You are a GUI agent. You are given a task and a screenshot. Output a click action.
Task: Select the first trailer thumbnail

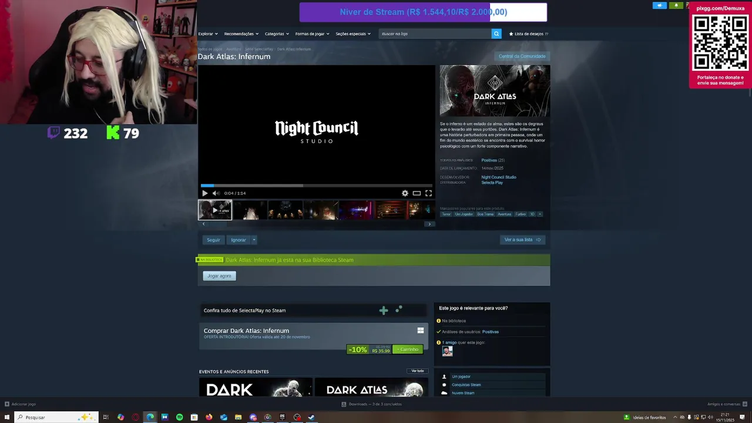coord(214,210)
